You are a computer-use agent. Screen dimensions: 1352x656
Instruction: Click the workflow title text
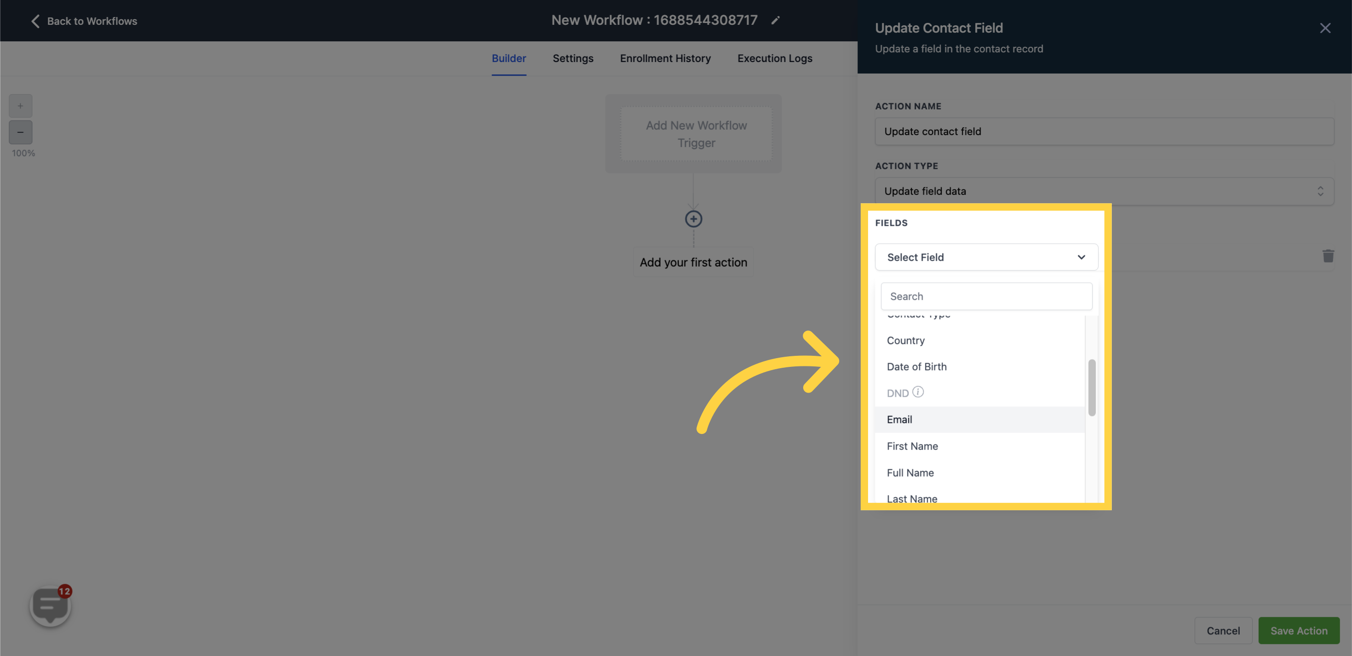pos(654,20)
